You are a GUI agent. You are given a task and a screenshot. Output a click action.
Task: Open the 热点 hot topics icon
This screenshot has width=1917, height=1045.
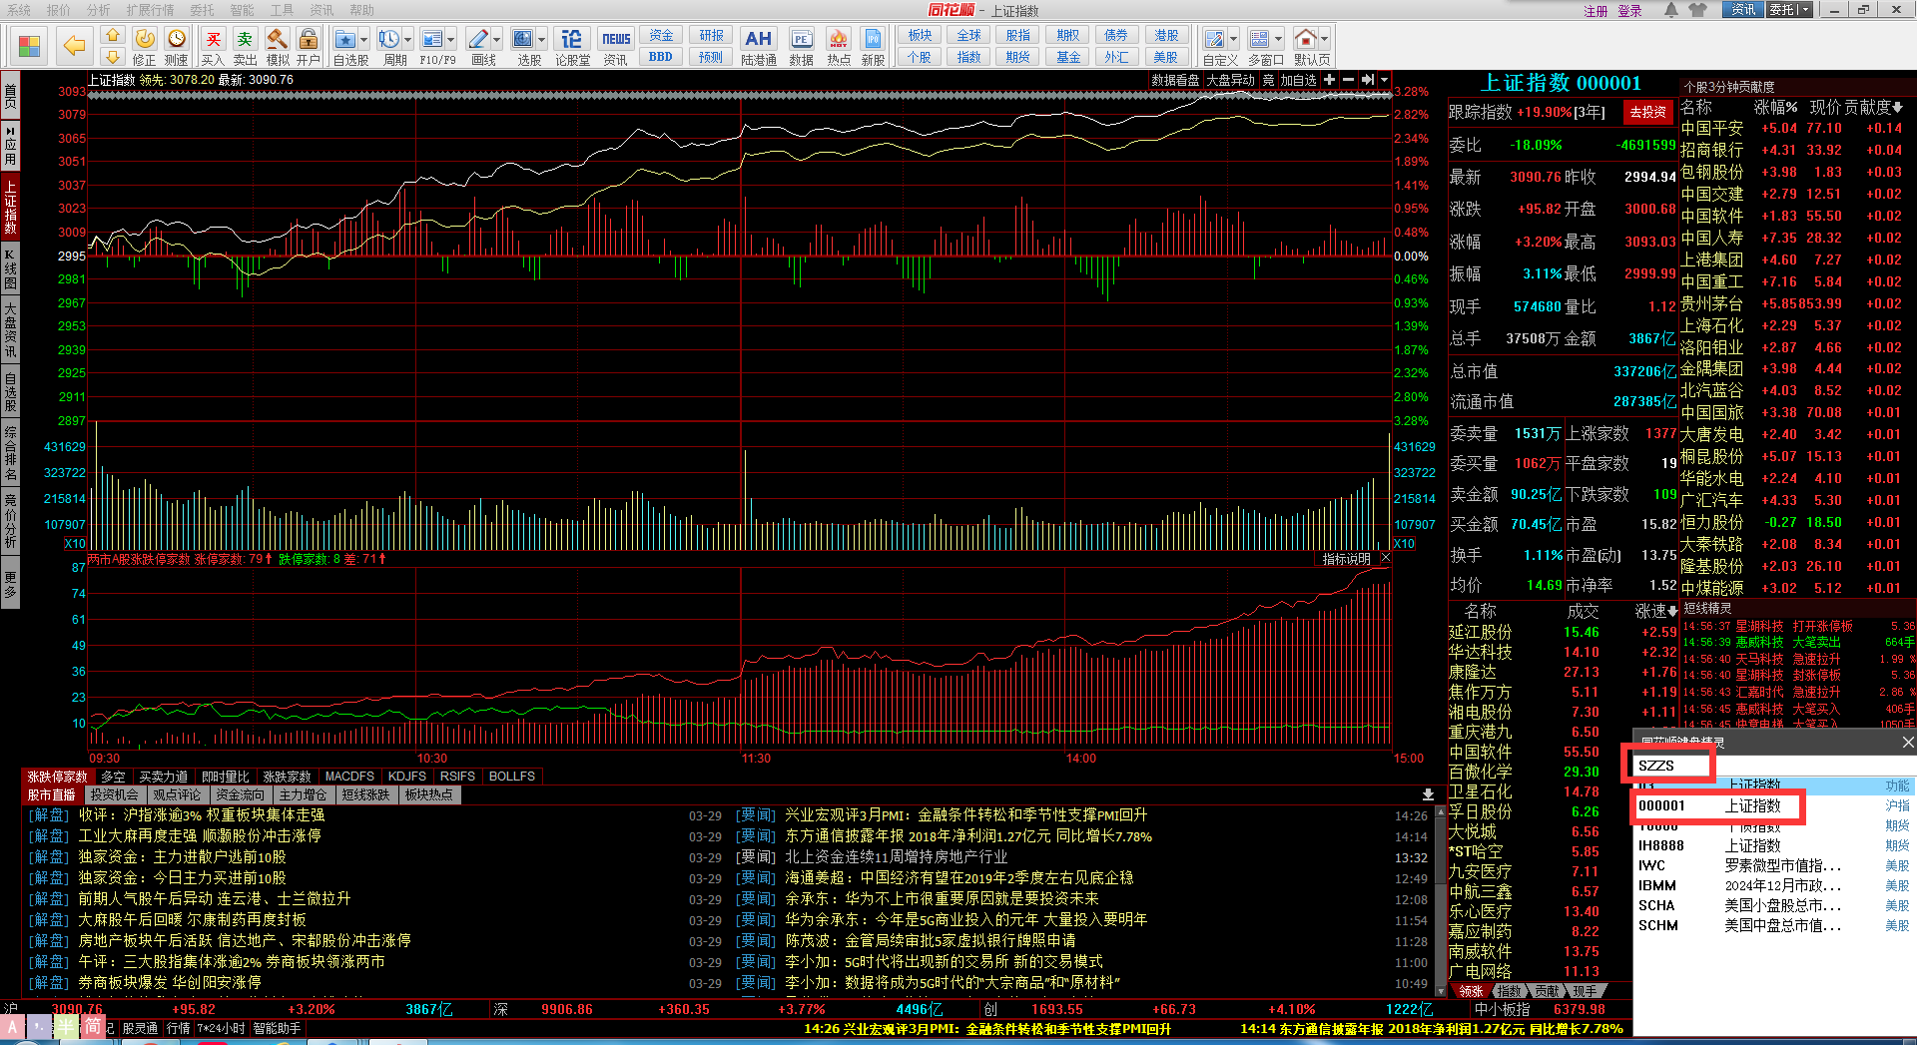point(839,46)
